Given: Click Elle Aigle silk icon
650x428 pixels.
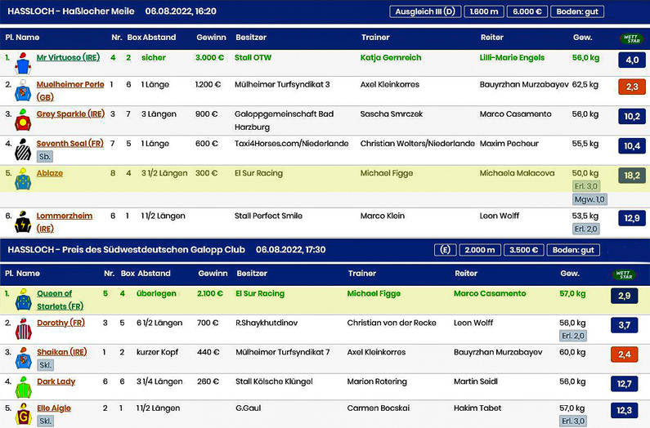Looking at the screenshot, I should coord(24,414).
